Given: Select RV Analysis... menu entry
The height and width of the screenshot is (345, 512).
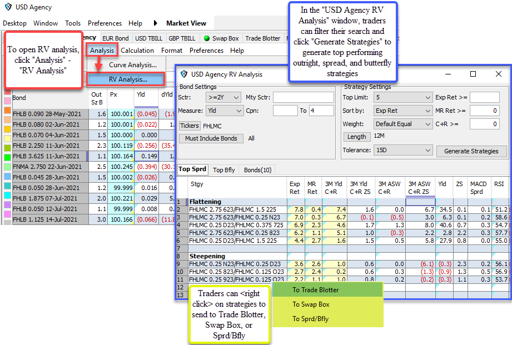Looking at the screenshot, I should tap(126, 79).
